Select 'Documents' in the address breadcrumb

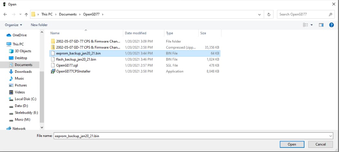point(68,14)
